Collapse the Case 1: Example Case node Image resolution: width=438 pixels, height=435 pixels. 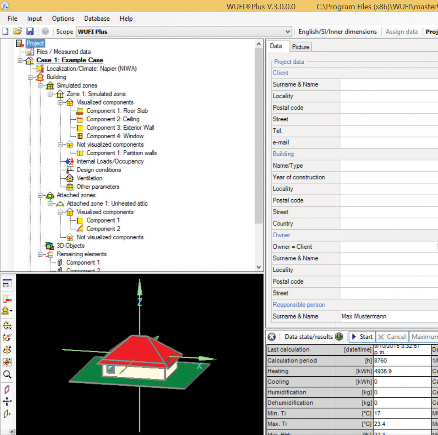(20, 60)
